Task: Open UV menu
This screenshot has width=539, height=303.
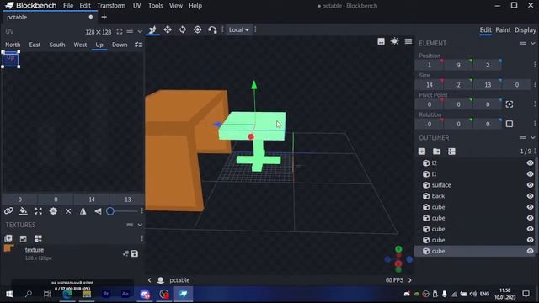Action: (x=136, y=6)
